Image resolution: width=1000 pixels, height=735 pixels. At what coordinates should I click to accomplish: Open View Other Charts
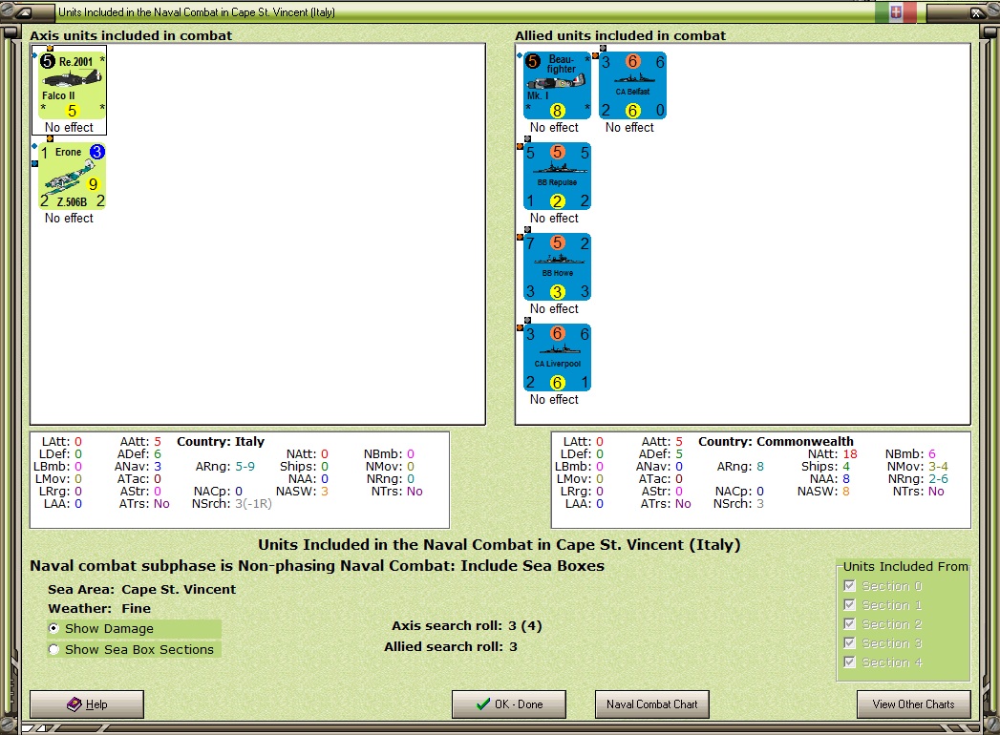pyautogui.click(x=913, y=704)
